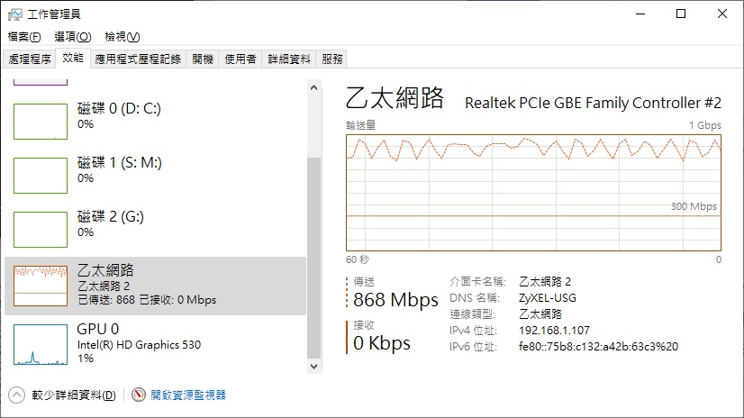Select the 磁碟 1 (S: M:) graph thumbnail

[x=41, y=176]
